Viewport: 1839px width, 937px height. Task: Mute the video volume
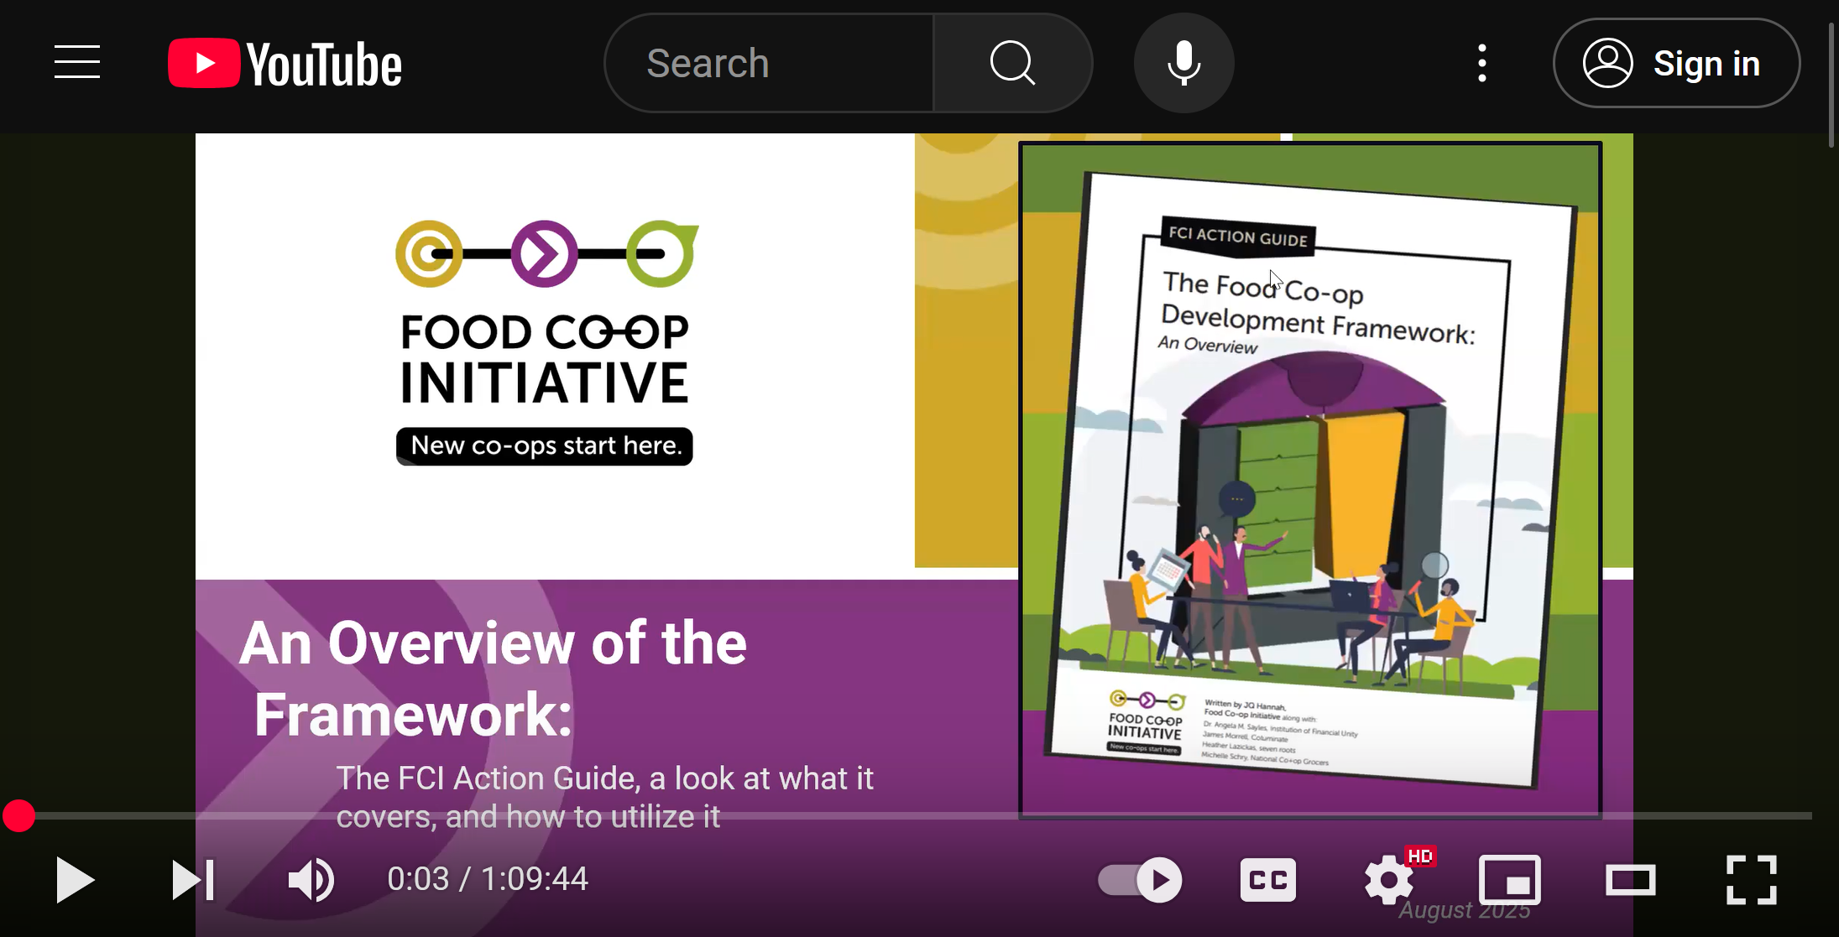click(x=311, y=879)
